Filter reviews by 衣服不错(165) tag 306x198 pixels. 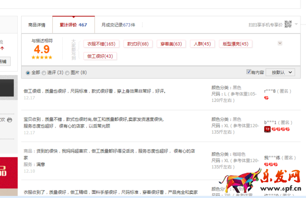pos(101,44)
